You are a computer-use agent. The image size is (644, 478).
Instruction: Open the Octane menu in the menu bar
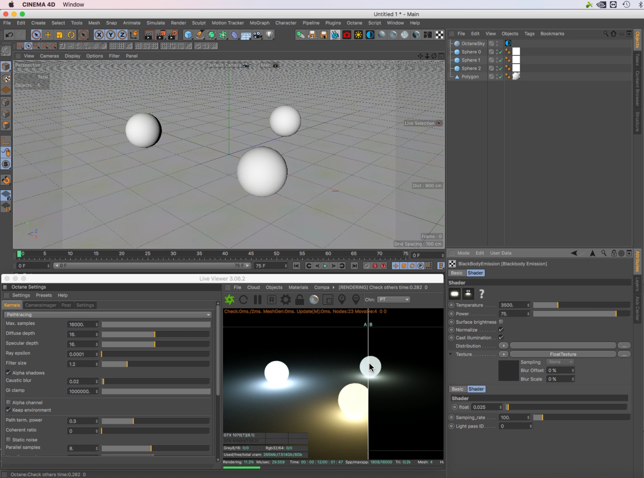pyautogui.click(x=354, y=23)
